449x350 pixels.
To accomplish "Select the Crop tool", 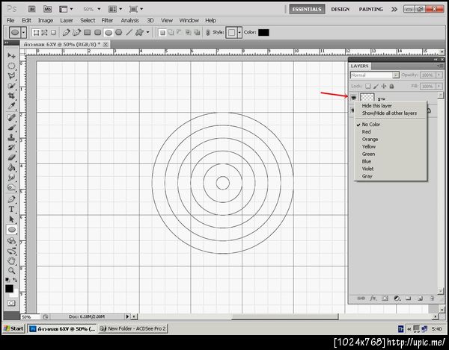I will 11,96.
